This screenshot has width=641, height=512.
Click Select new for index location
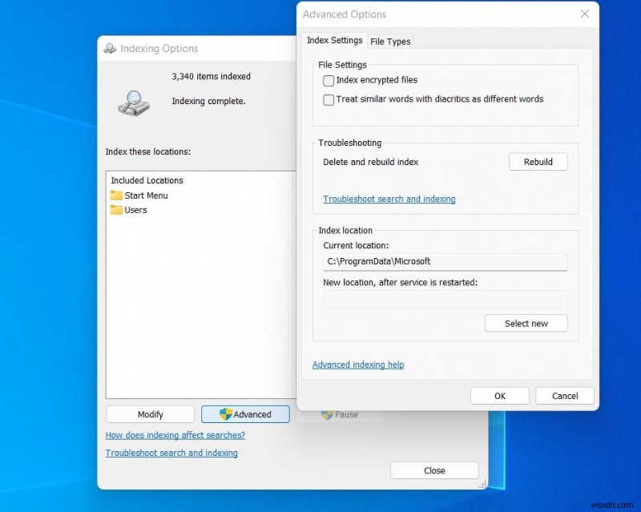click(x=526, y=323)
